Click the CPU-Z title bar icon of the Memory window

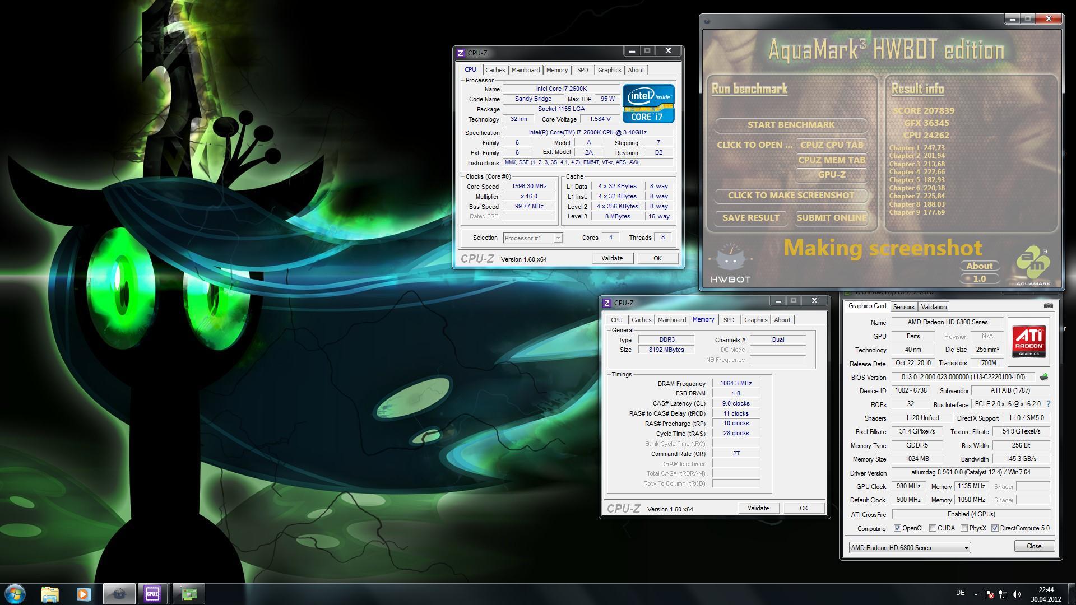pos(607,303)
